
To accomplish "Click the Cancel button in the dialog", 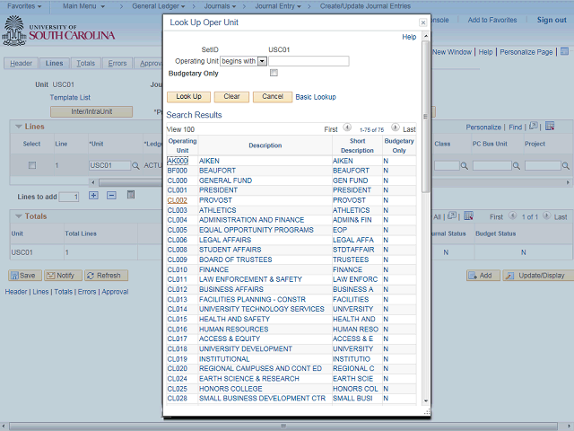I will click(273, 97).
